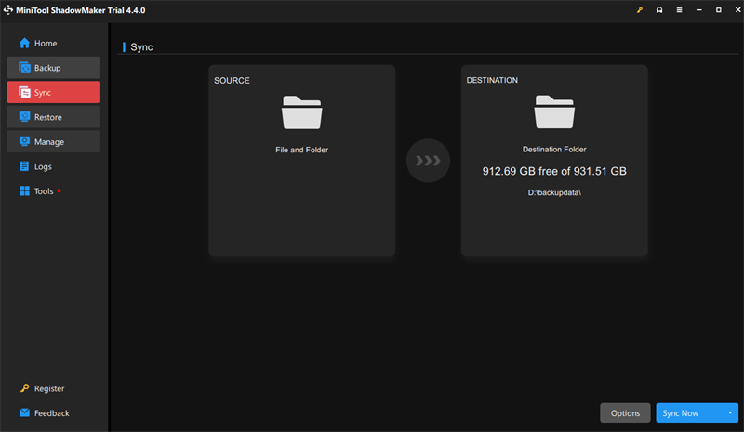The height and width of the screenshot is (432, 744).
Task: Click the key icon in title bar
Action: click(x=639, y=10)
